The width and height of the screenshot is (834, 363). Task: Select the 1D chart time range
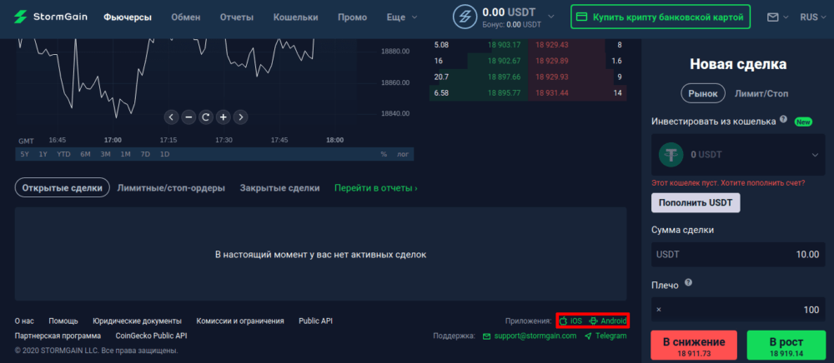tap(164, 154)
